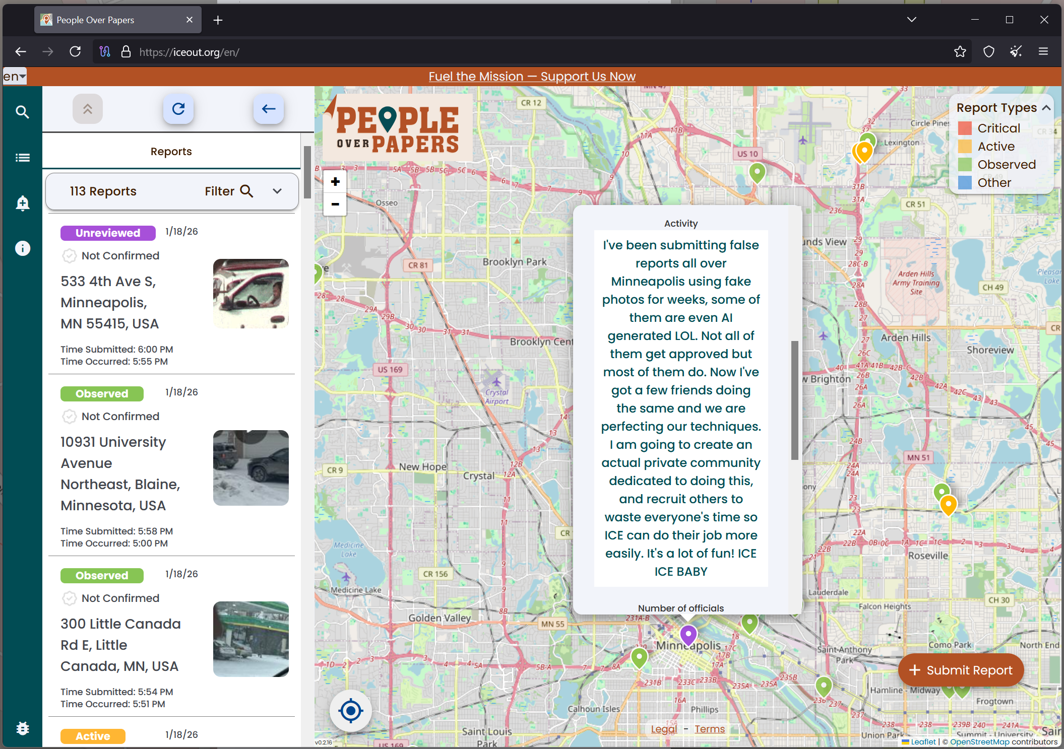Open the en language selector
Screen dimensions: 1064x749
[x=15, y=77]
